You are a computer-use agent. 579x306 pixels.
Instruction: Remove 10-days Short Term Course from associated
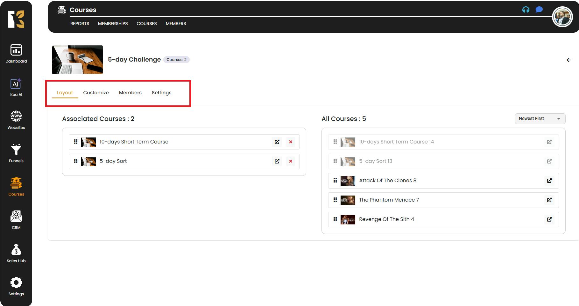tap(290, 142)
